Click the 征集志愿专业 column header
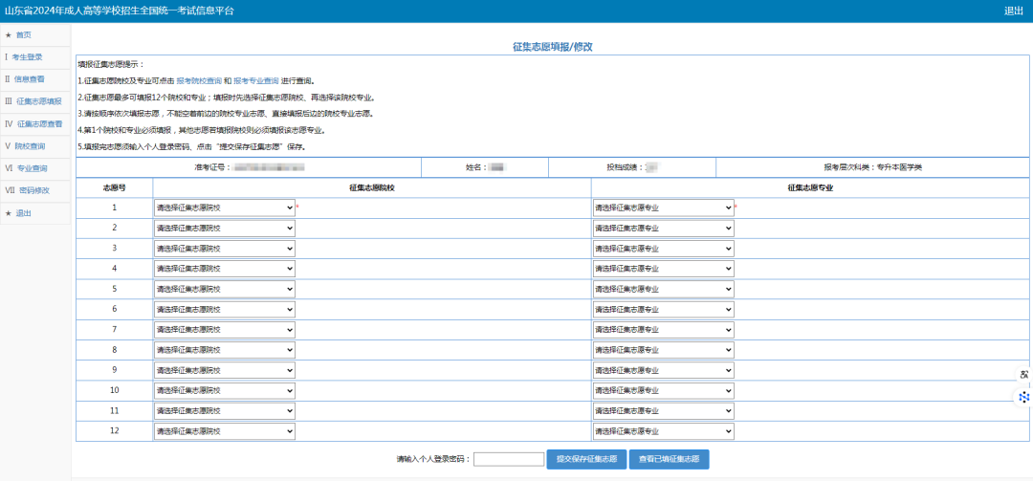Screen dimensions: 1033x481 coord(810,187)
